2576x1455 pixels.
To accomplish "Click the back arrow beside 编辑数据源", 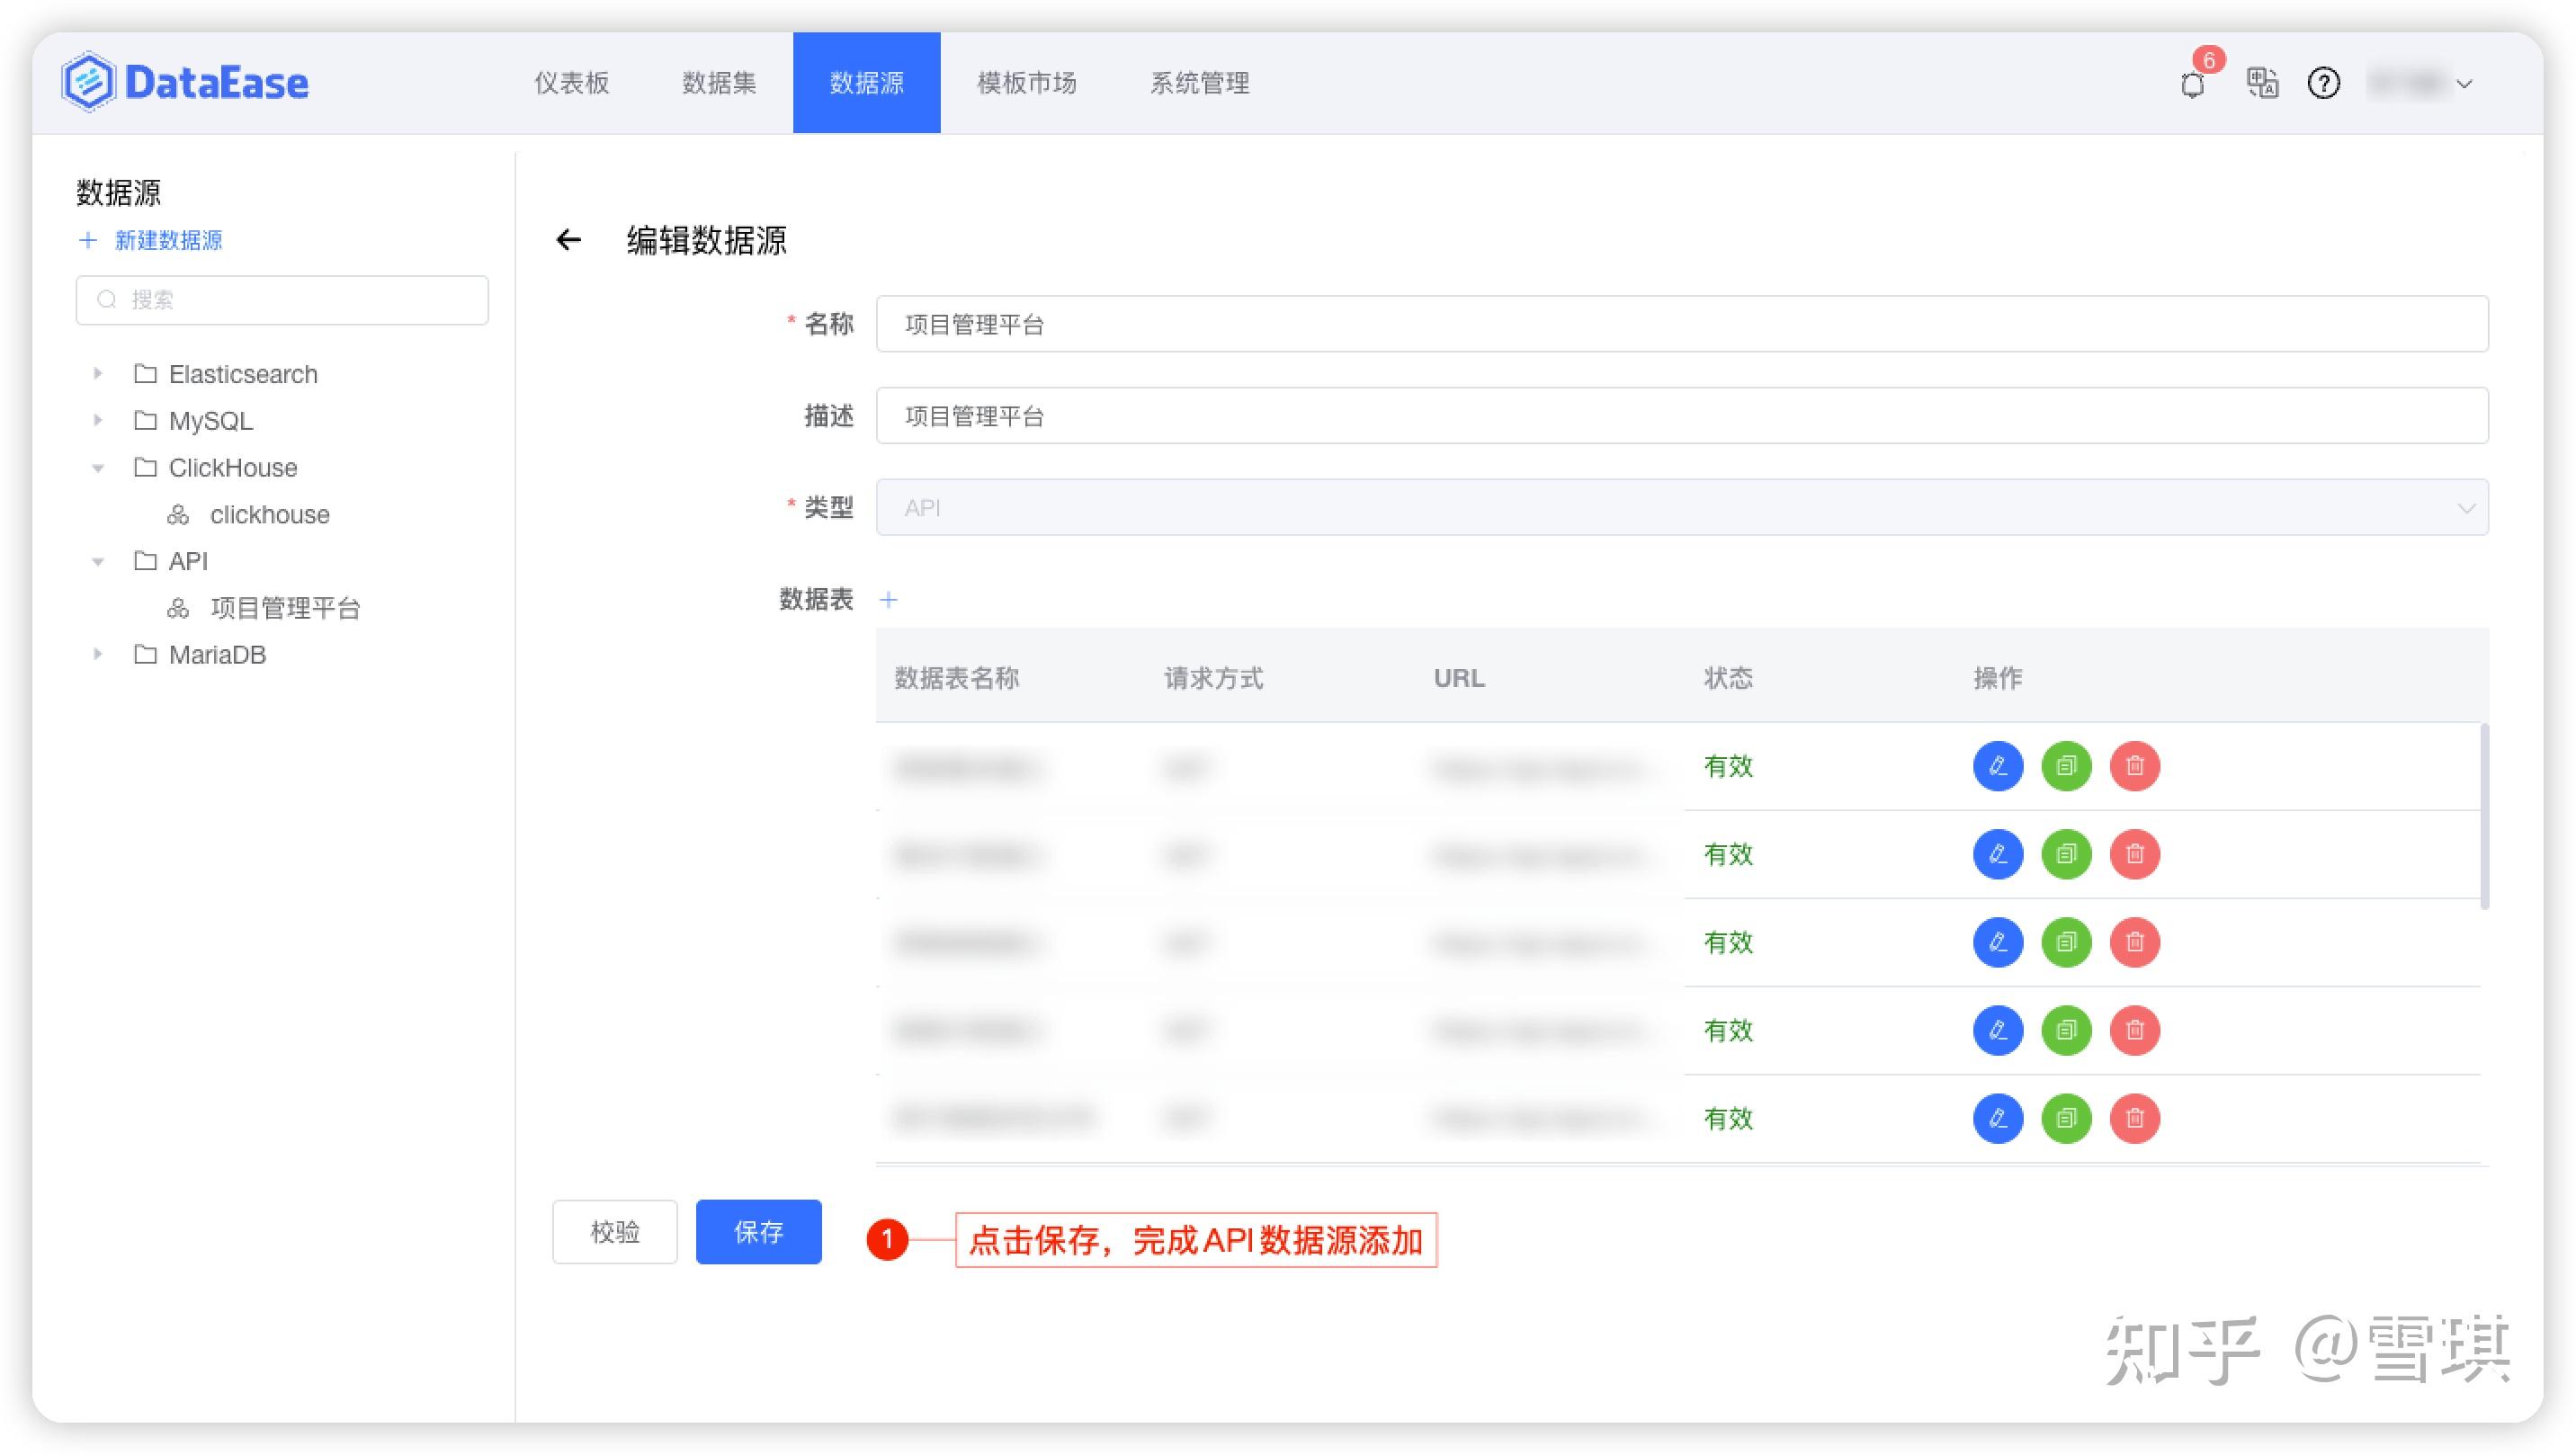I will coord(568,240).
